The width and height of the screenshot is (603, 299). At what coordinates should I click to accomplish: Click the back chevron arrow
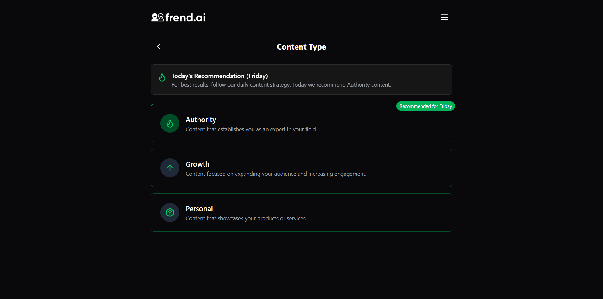pyautogui.click(x=159, y=46)
